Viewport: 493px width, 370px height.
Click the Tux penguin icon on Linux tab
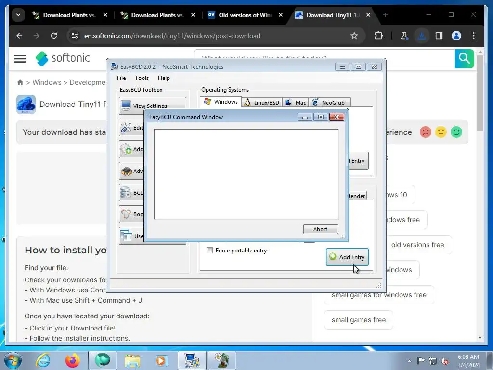pyautogui.click(x=247, y=102)
